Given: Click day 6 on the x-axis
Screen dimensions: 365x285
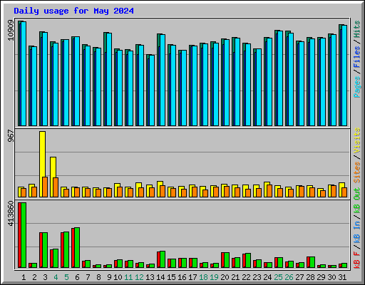Looking at the screenshot, I should pyautogui.click(x=77, y=277).
